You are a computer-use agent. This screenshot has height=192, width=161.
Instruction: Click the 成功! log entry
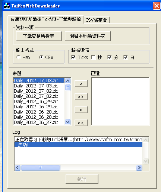pyautogui.click(x=78, y=145)
